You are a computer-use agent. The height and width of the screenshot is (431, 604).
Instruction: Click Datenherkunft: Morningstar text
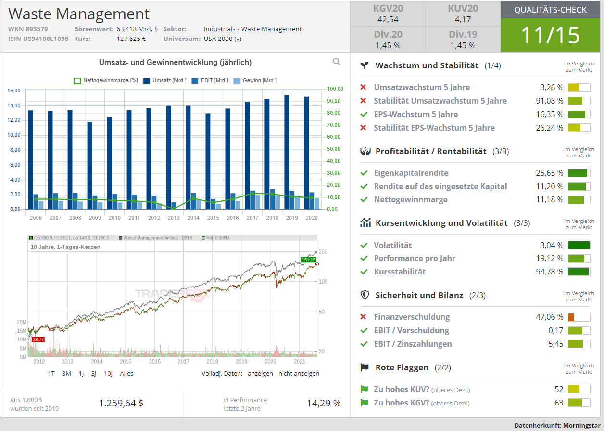tap(556, 425)
